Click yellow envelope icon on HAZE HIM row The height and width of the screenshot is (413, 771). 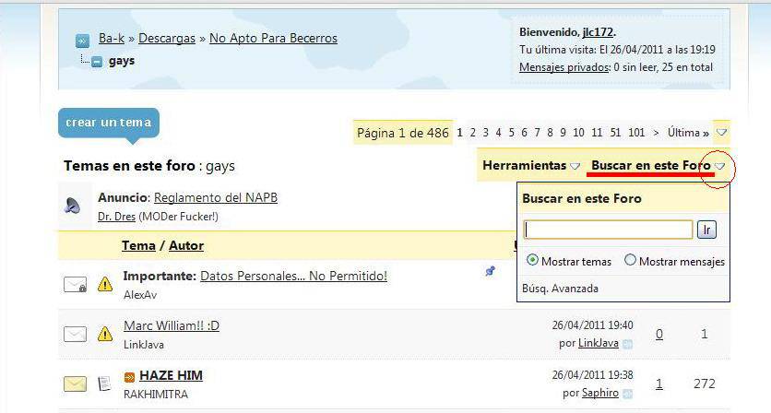[x=76, y=383]
